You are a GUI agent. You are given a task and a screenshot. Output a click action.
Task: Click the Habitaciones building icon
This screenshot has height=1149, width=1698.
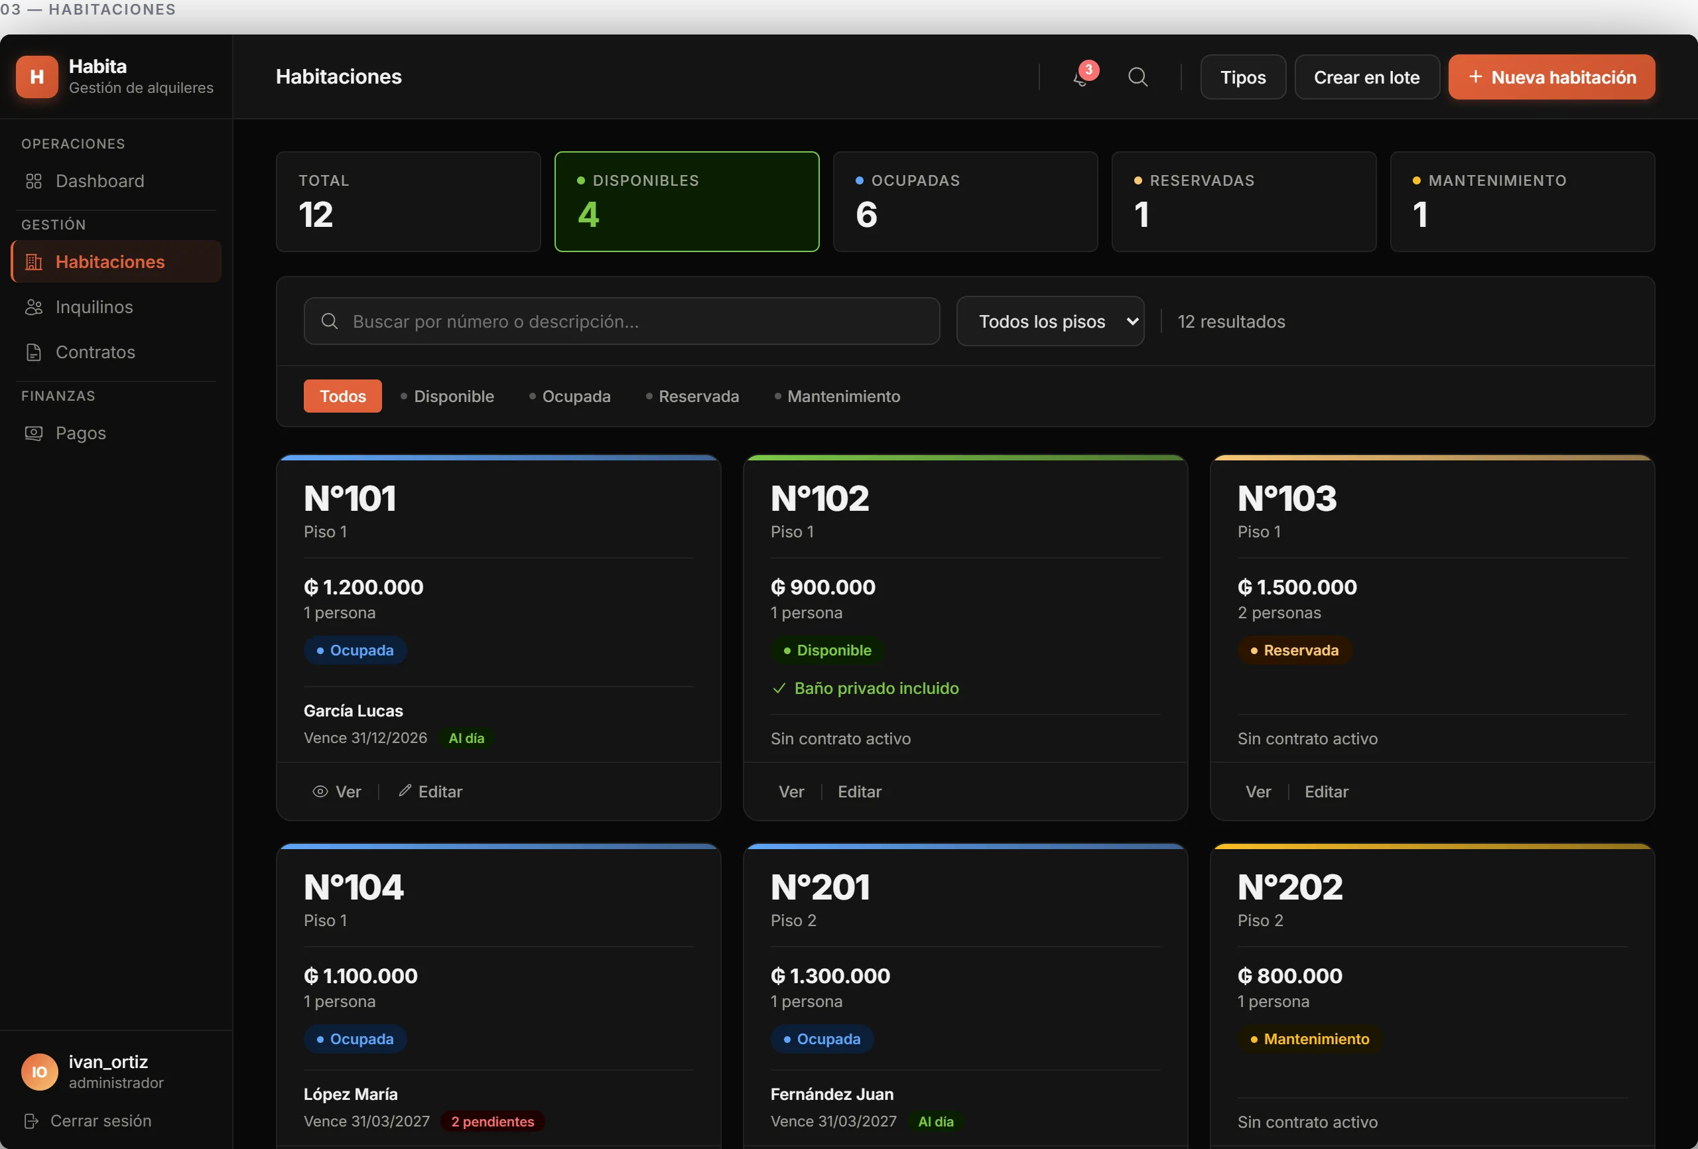[34, 261]
